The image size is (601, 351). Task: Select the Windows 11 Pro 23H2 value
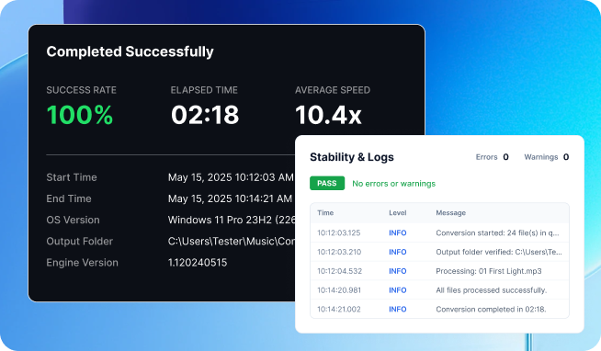pos(232,220)
